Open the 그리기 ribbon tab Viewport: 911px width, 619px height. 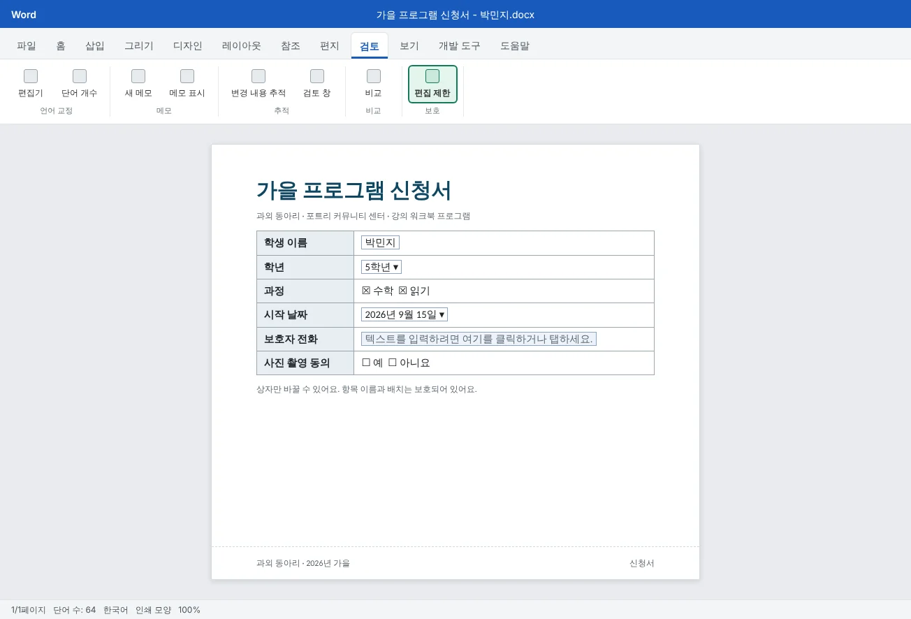(x=139, y=46)
